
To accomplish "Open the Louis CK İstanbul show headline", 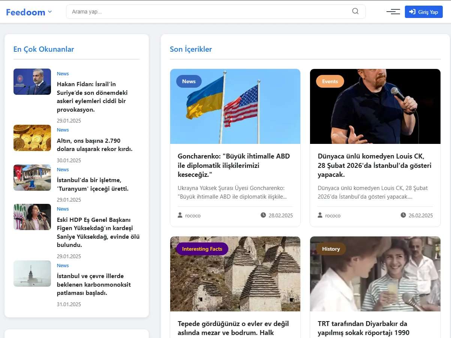I will 375,165.
